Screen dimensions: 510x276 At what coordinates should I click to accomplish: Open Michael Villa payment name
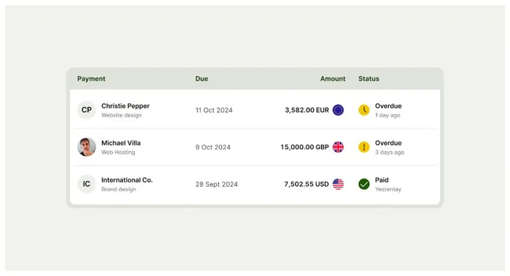tap(121, 143)
